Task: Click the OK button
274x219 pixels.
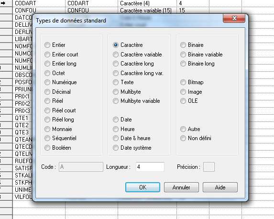Action: click(x=142, y=187)
